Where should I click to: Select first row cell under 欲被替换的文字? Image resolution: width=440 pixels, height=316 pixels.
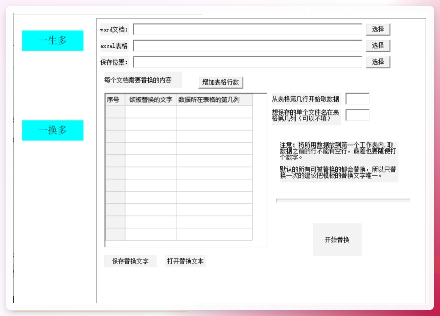pyautogui.click(x=151, y=112)
